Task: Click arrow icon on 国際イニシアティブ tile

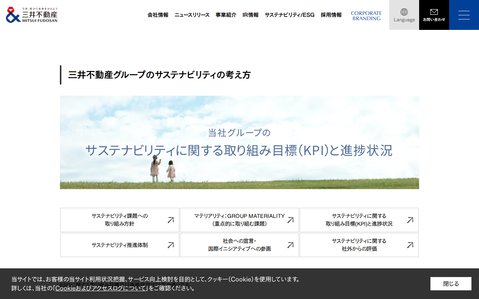Action: point(290,245)
